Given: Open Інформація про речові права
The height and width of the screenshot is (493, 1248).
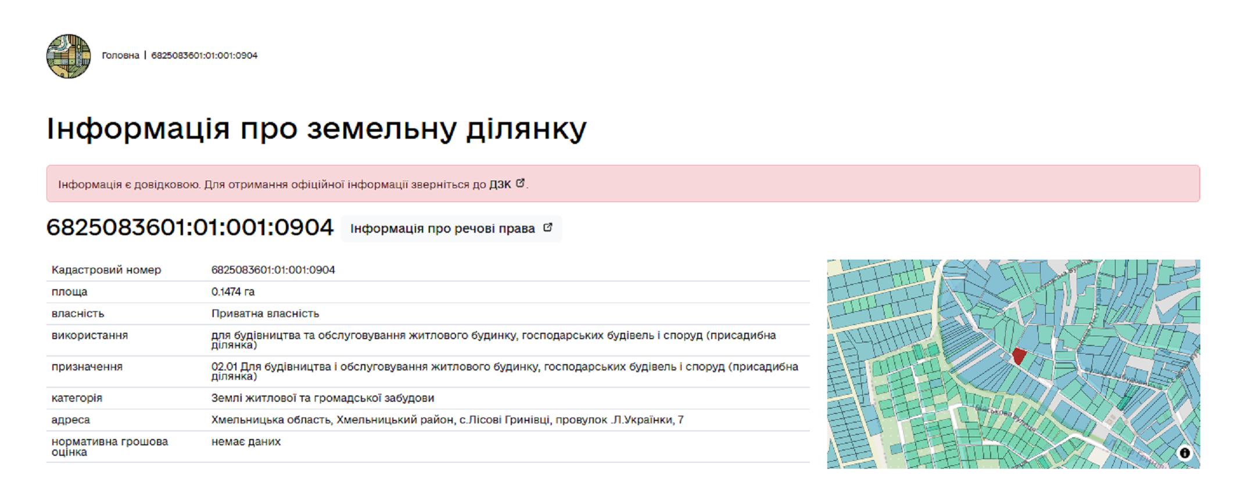Looking at the screenshot, I should [x=443, y=229].
